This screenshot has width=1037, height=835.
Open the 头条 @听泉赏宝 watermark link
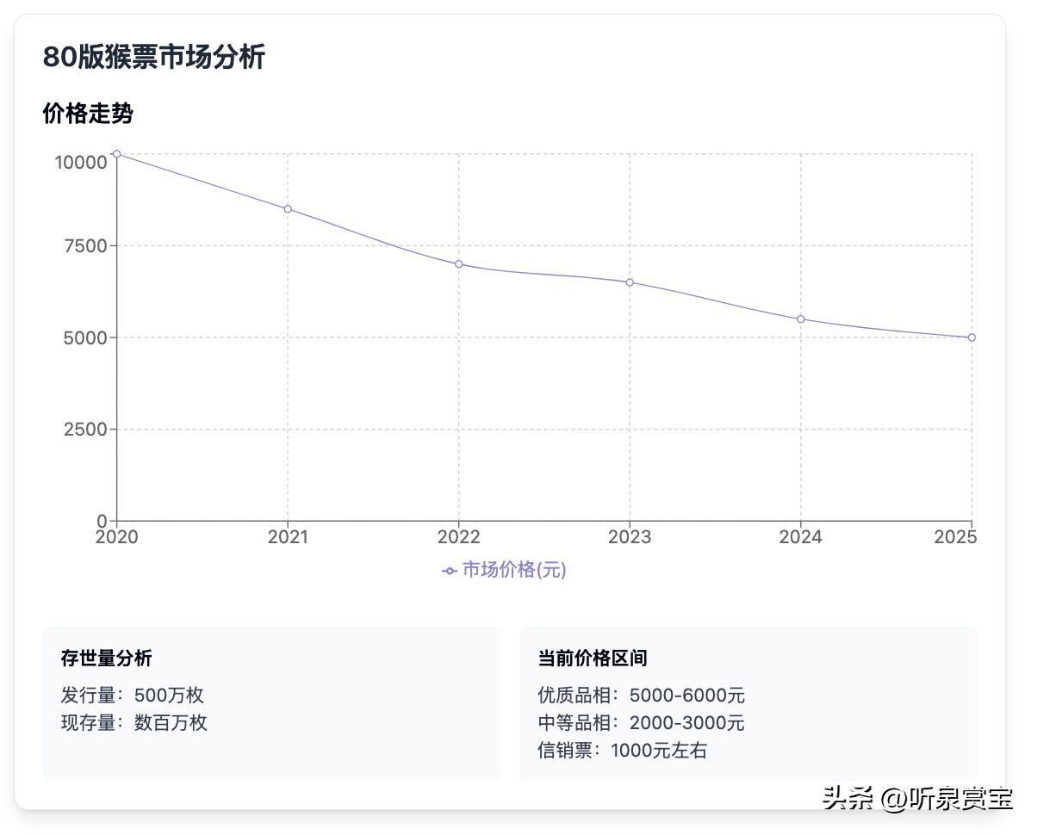point(917,798)
